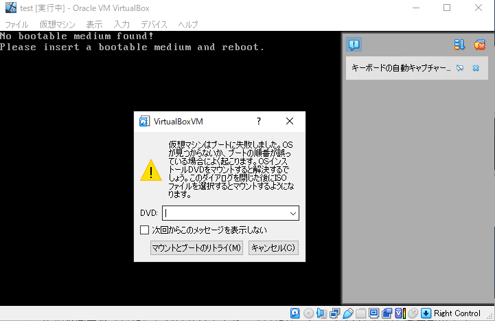Click マウントとブートのリトライ(M) button
The width and height of the screenshot is (495, 321).
196,247
